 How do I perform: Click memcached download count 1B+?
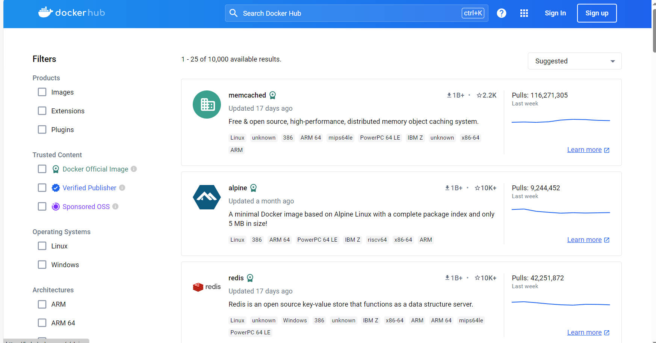coord(455,95)
